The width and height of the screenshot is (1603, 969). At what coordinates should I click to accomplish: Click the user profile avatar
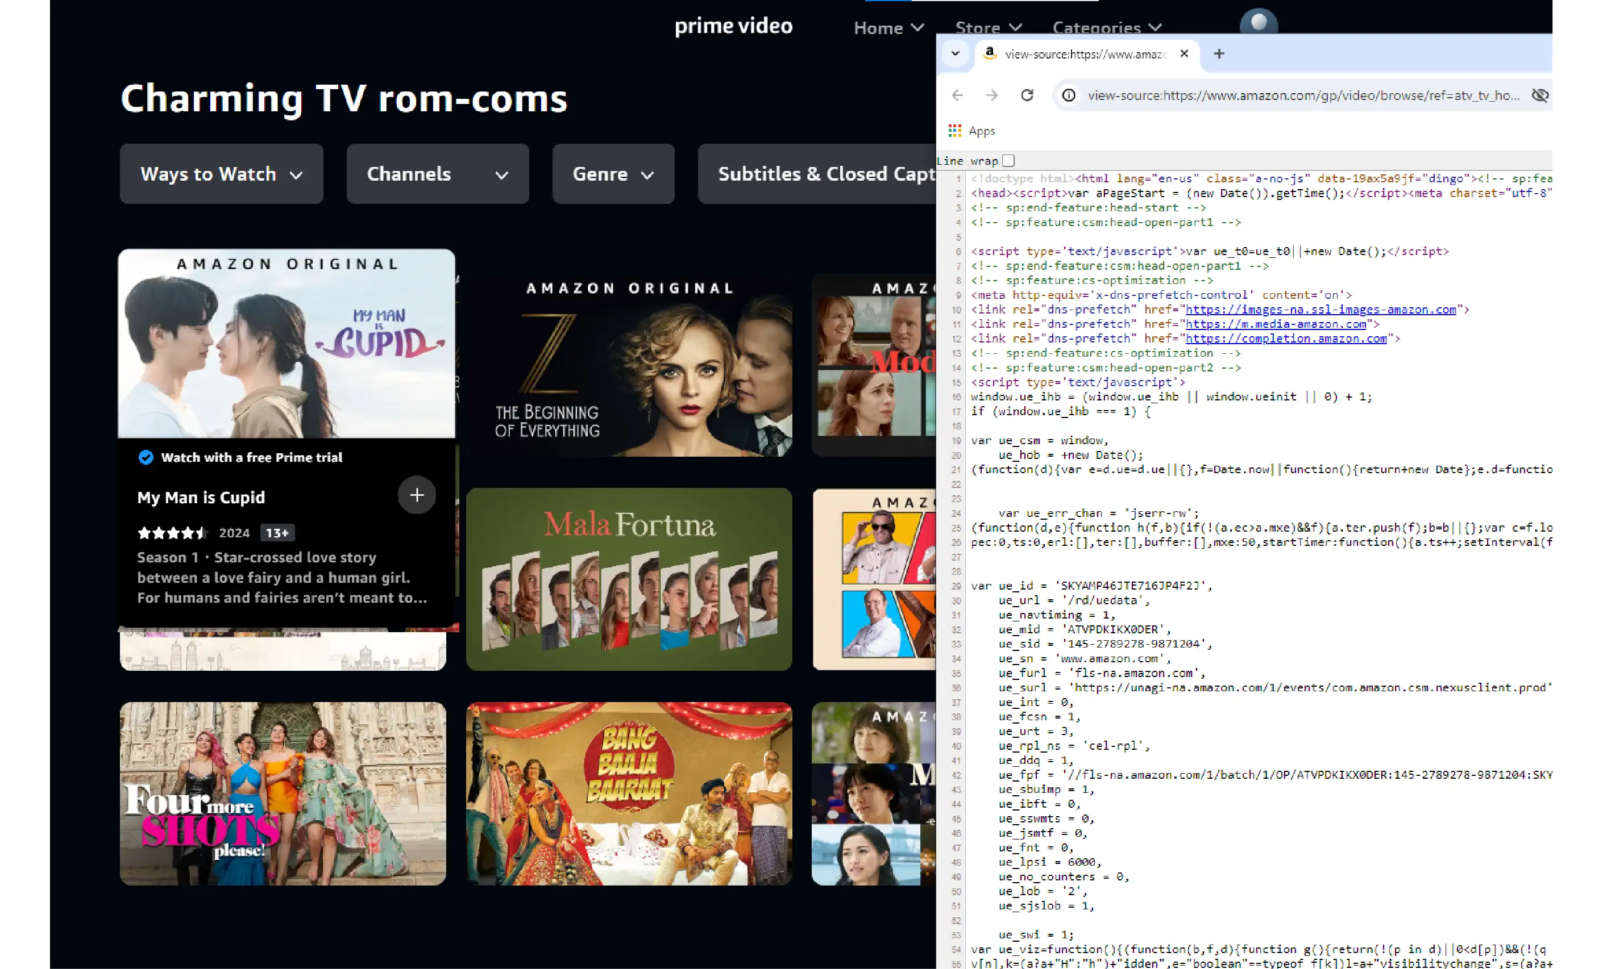[x=1258, y=23]
